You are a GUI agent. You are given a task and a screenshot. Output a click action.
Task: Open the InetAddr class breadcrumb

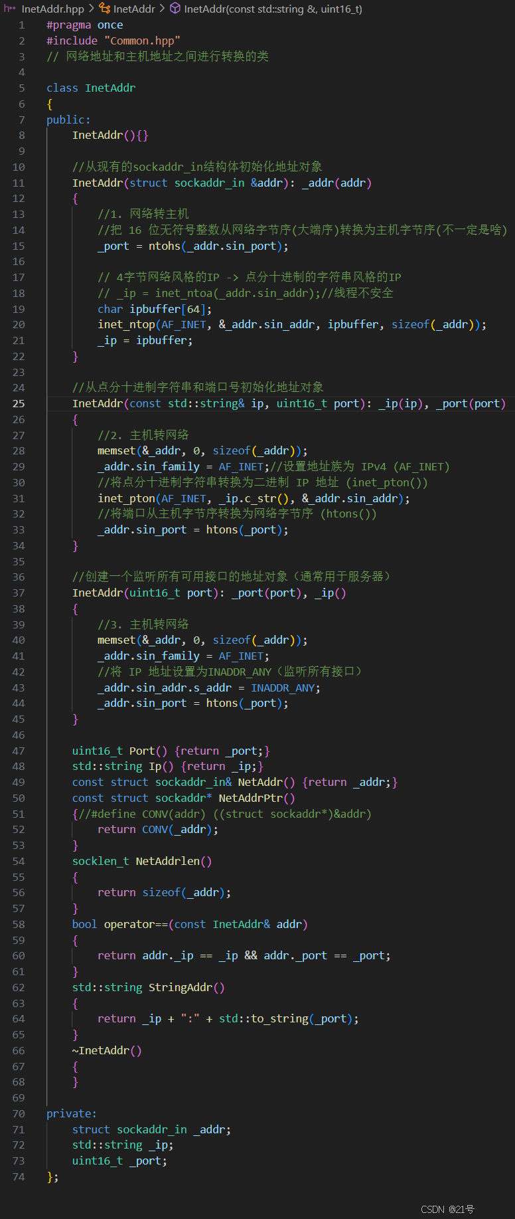tap(134, 9)
